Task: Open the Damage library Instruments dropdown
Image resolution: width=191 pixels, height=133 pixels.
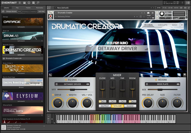Action: coord(42,27)
